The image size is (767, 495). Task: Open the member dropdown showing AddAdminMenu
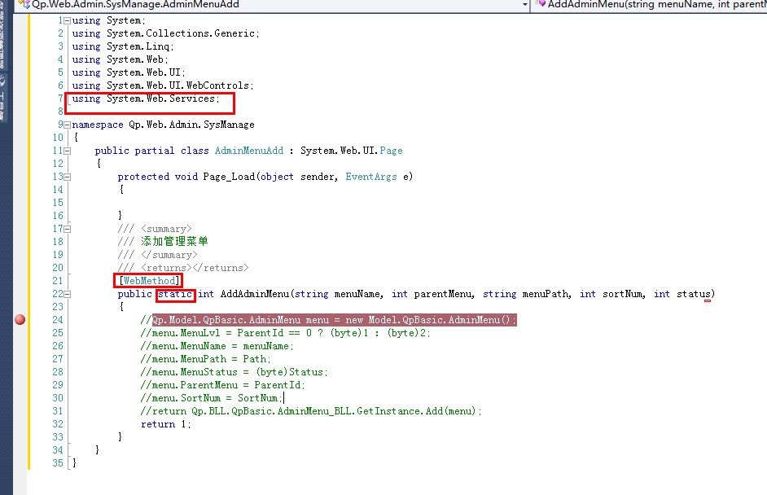tap(651, 5)
